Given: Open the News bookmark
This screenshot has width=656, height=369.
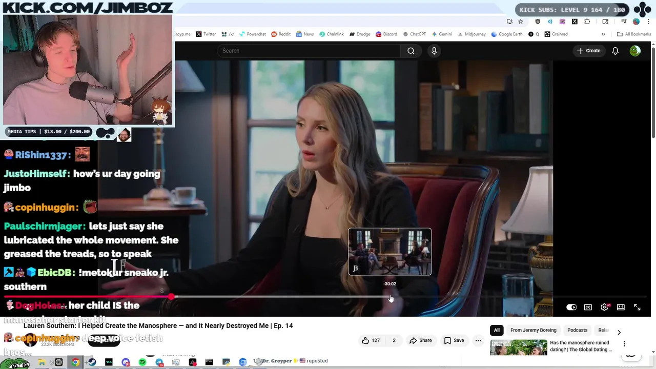Looking at the screenshot, I should pyautogui.click(x=304, y=34).
